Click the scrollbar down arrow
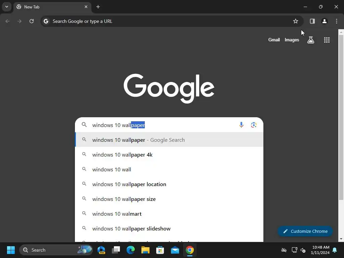Screen dimensions: 344x258 pos(341,239)
